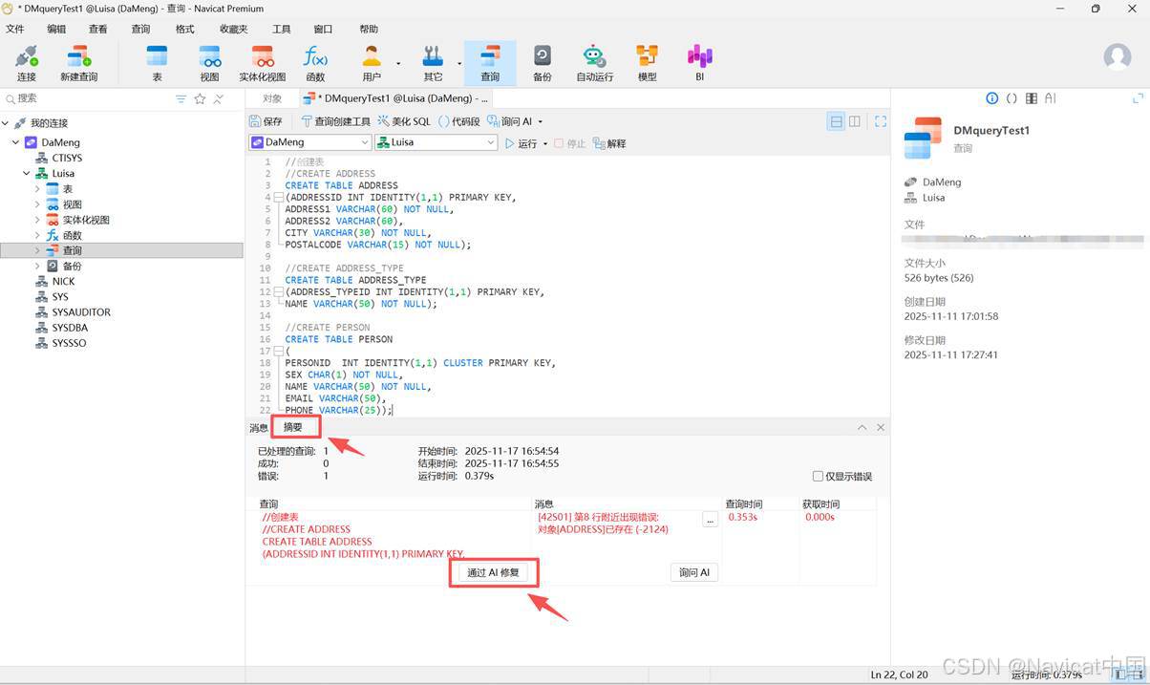Click the 询问 AI button in results

point(693,572)
